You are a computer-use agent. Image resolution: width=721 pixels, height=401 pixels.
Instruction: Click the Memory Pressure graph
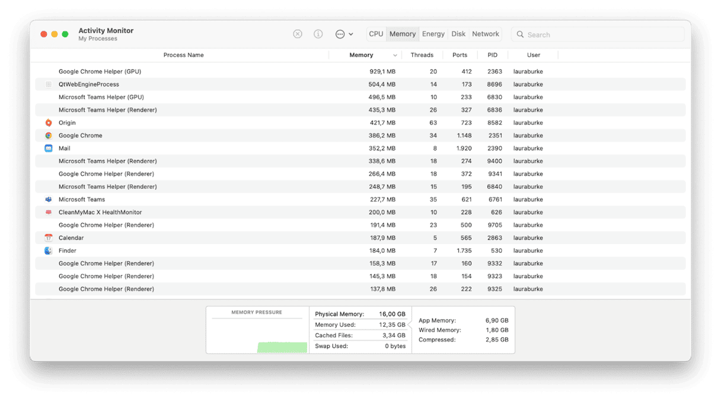[257, 332]
